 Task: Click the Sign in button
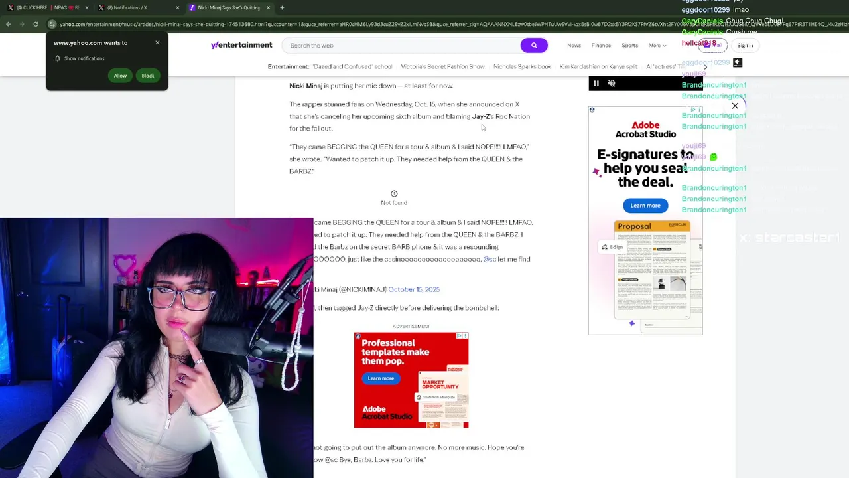click(745, 45)
